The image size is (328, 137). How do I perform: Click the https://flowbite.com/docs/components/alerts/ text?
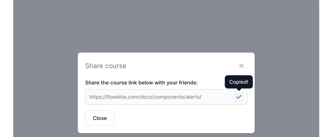tap(145, 97)
